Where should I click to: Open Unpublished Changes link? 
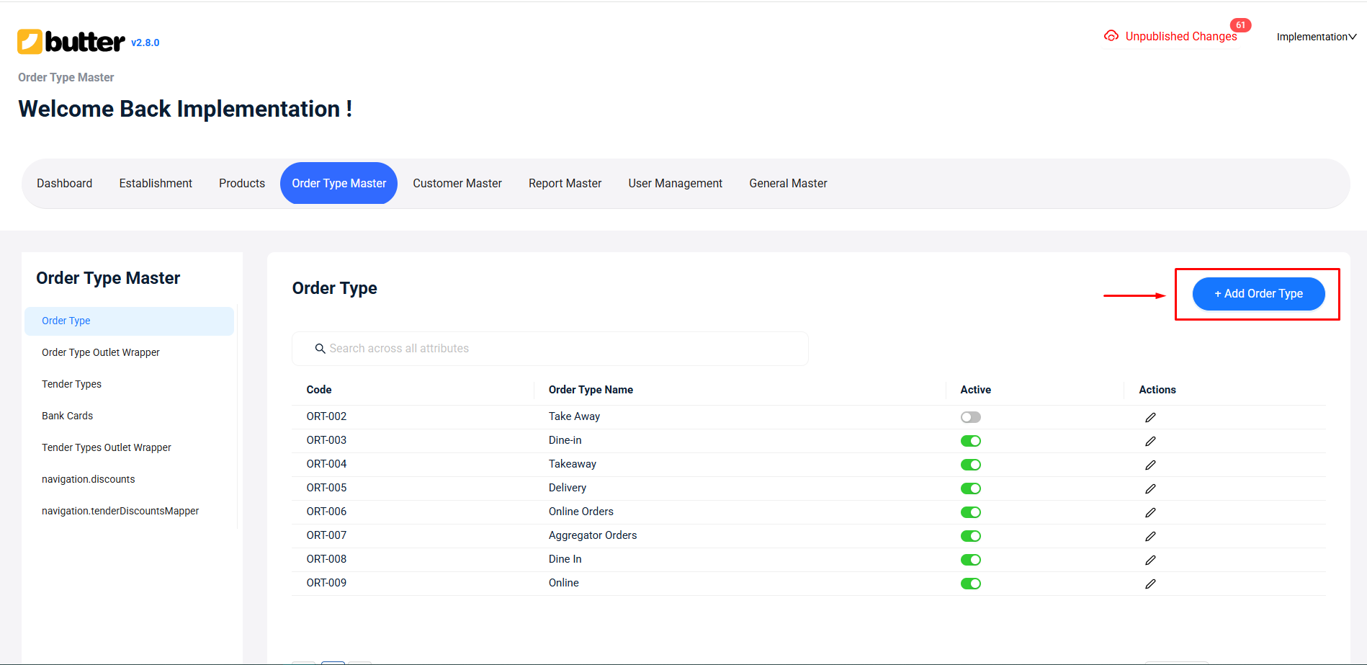coord(1180,37)
